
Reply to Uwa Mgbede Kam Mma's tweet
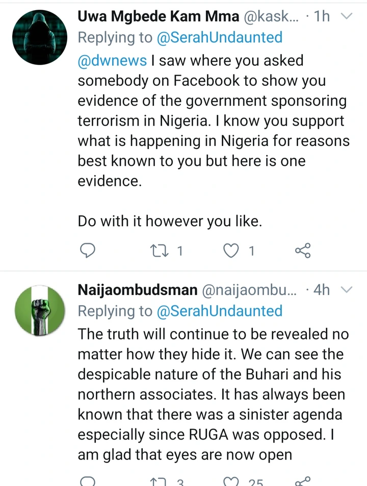88,251
